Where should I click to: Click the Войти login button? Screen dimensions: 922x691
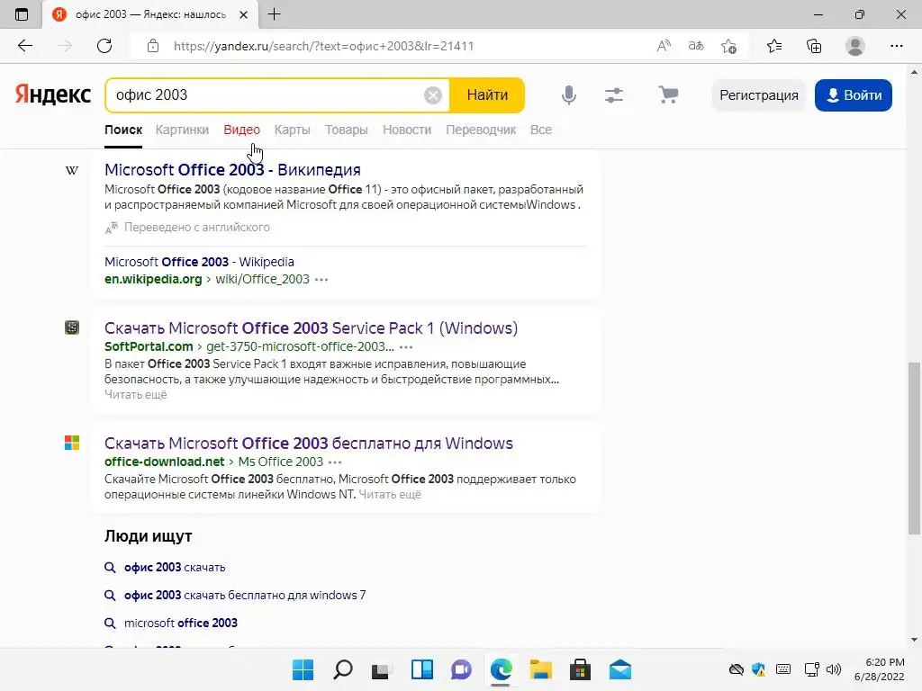(854, 95)
